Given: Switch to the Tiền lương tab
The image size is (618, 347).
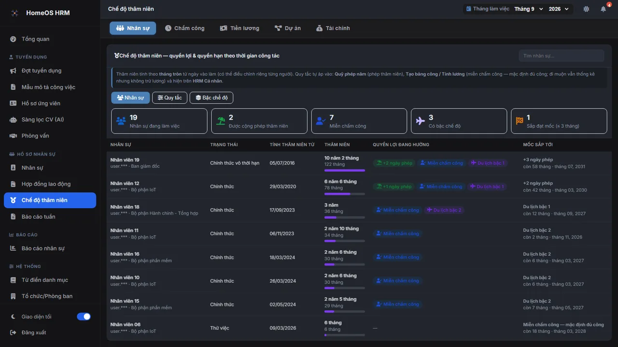Looking at the screenshot, I should [239, 28].
